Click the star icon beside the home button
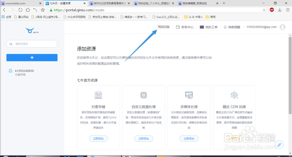The height and width of the screenshot is (157, 292). [43, 10]
